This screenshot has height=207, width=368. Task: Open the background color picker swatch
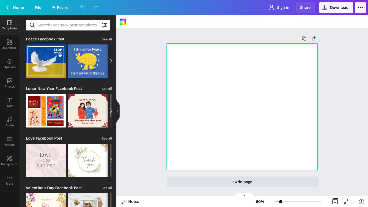point(123,22)
